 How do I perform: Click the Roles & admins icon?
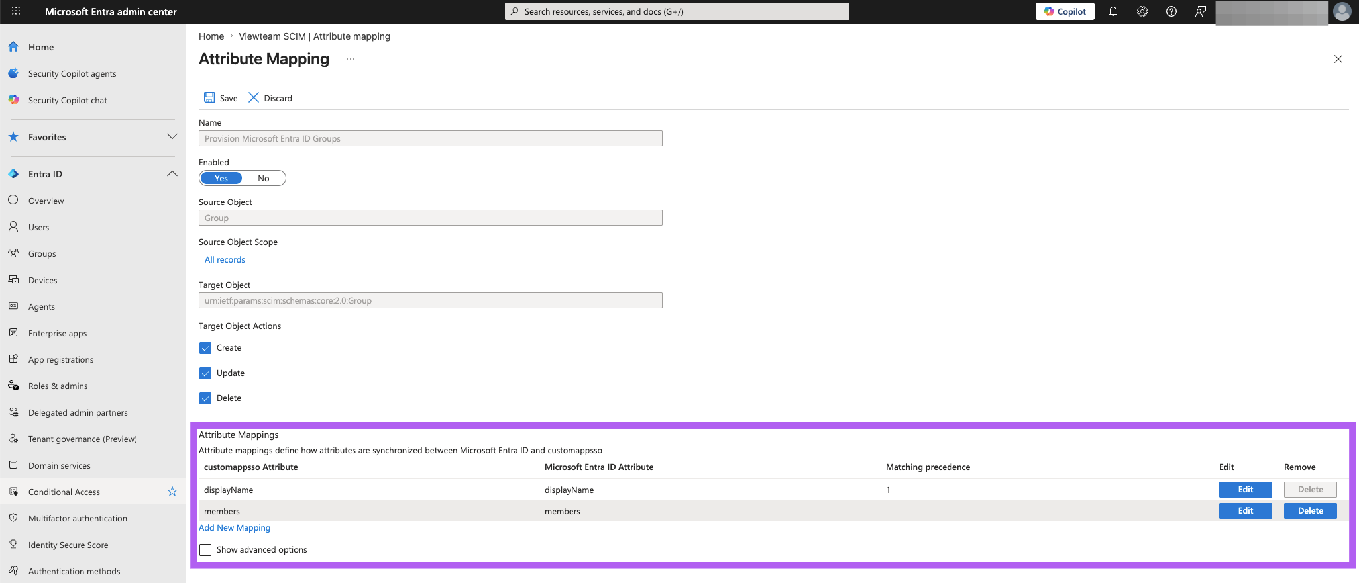pos(13,385)
